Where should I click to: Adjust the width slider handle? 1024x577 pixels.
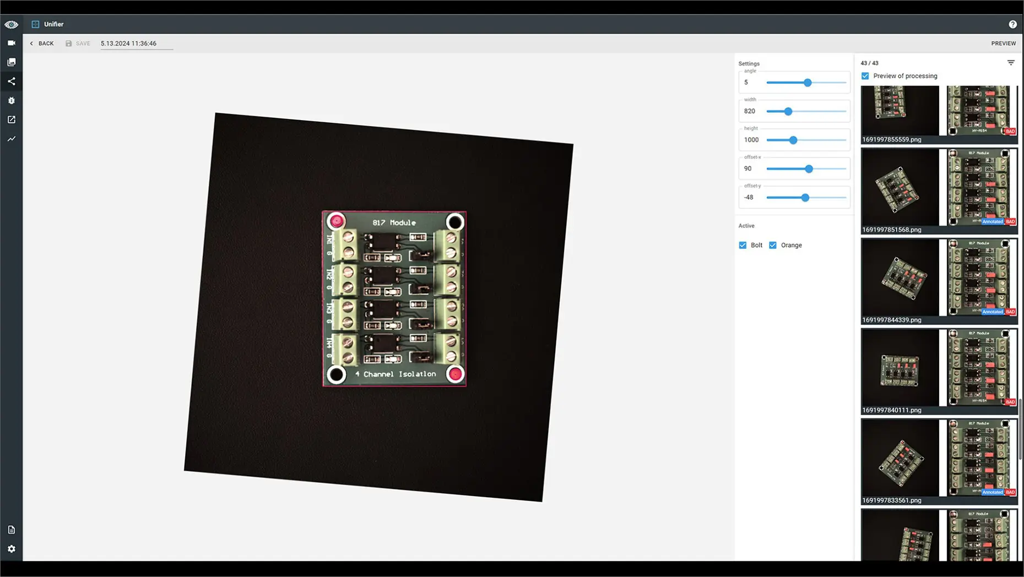788,111
